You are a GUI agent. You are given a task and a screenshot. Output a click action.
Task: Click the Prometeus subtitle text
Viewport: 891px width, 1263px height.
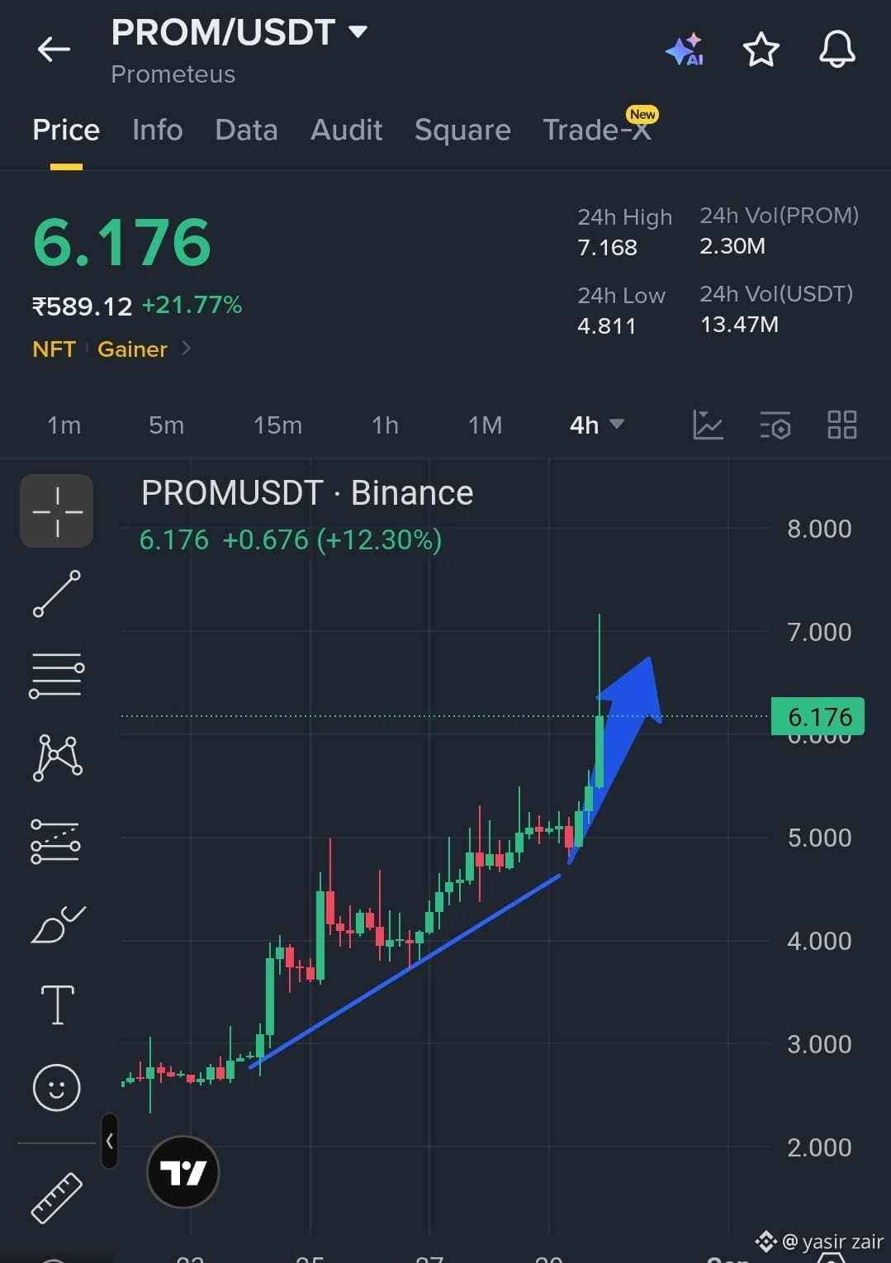click(x=173, y=74)
